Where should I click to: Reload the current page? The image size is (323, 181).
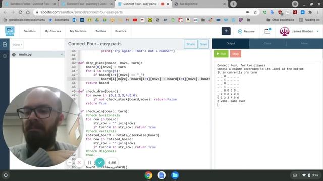coord(20,12)
